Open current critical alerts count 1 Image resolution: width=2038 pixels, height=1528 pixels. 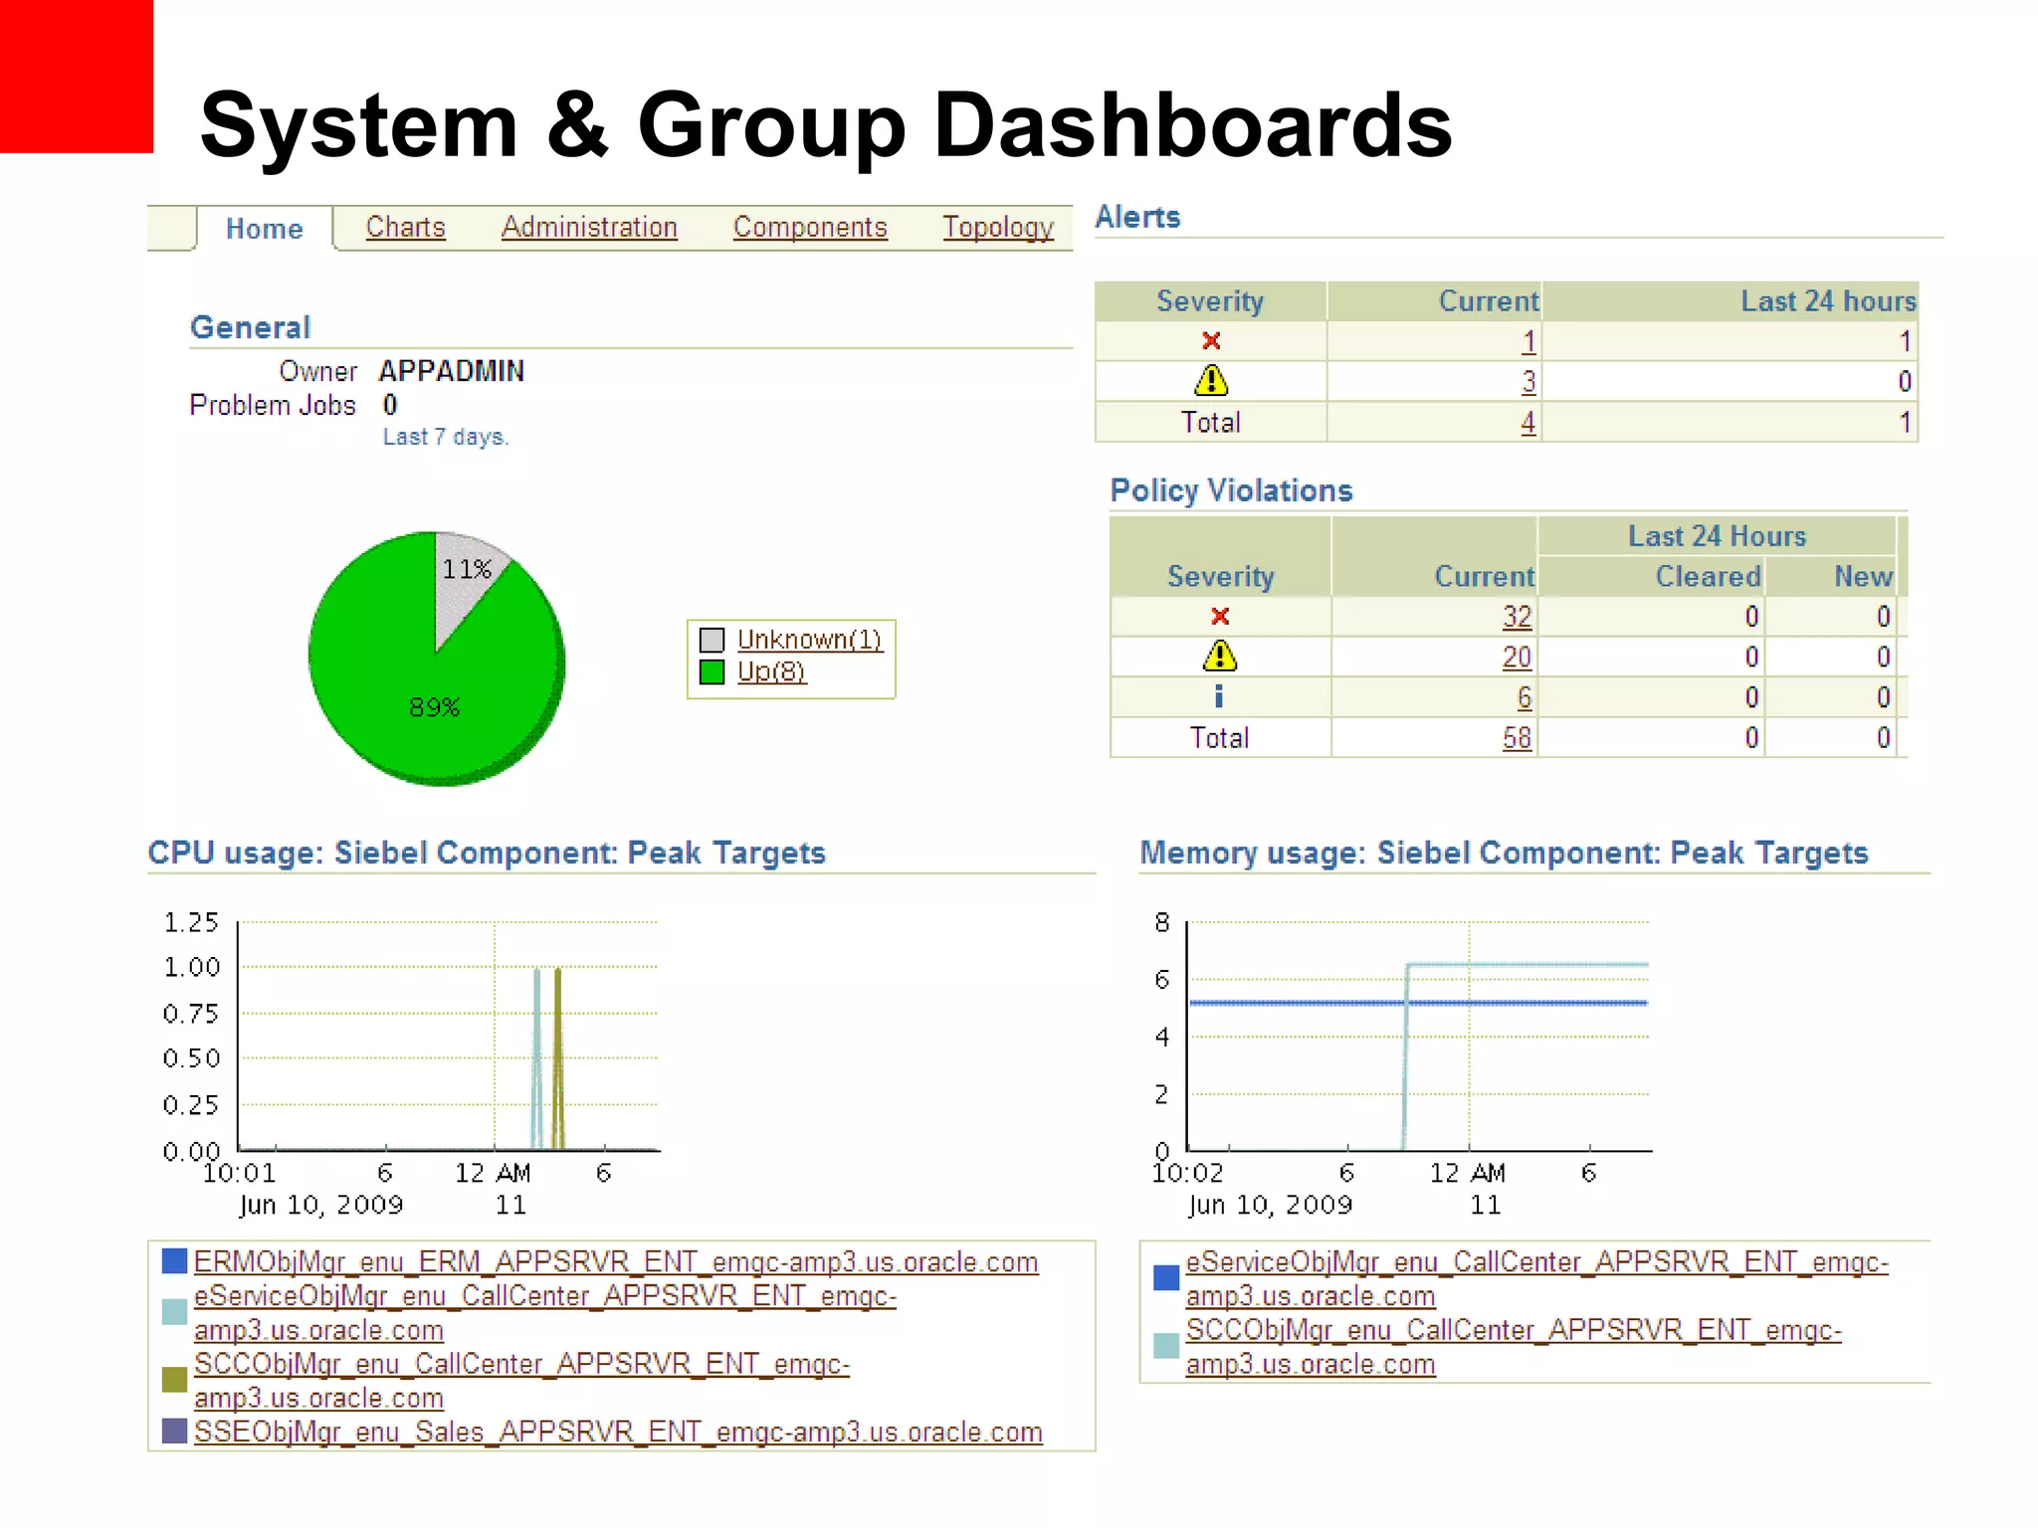1528,342
